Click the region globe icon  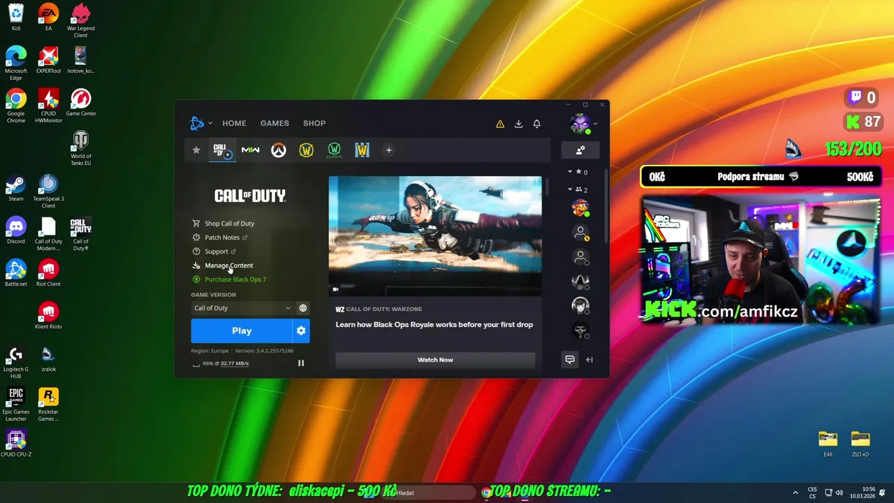pyautogui.click(x=302, y=308)
